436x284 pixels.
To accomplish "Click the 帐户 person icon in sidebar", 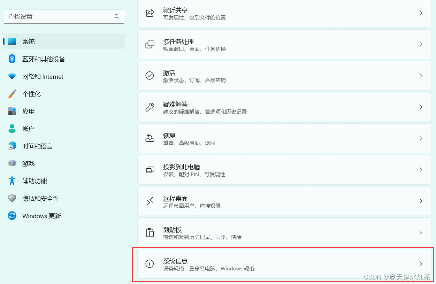I will 12,129.
